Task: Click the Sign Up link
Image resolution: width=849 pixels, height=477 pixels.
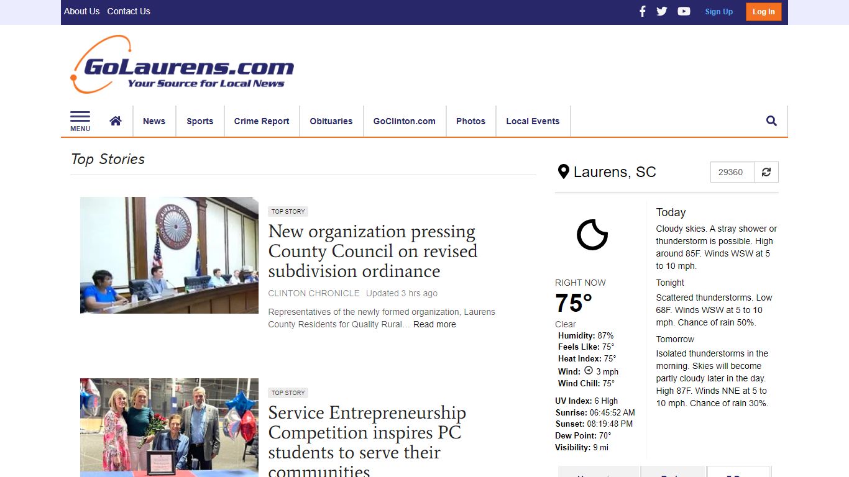Action: [718, 11]
